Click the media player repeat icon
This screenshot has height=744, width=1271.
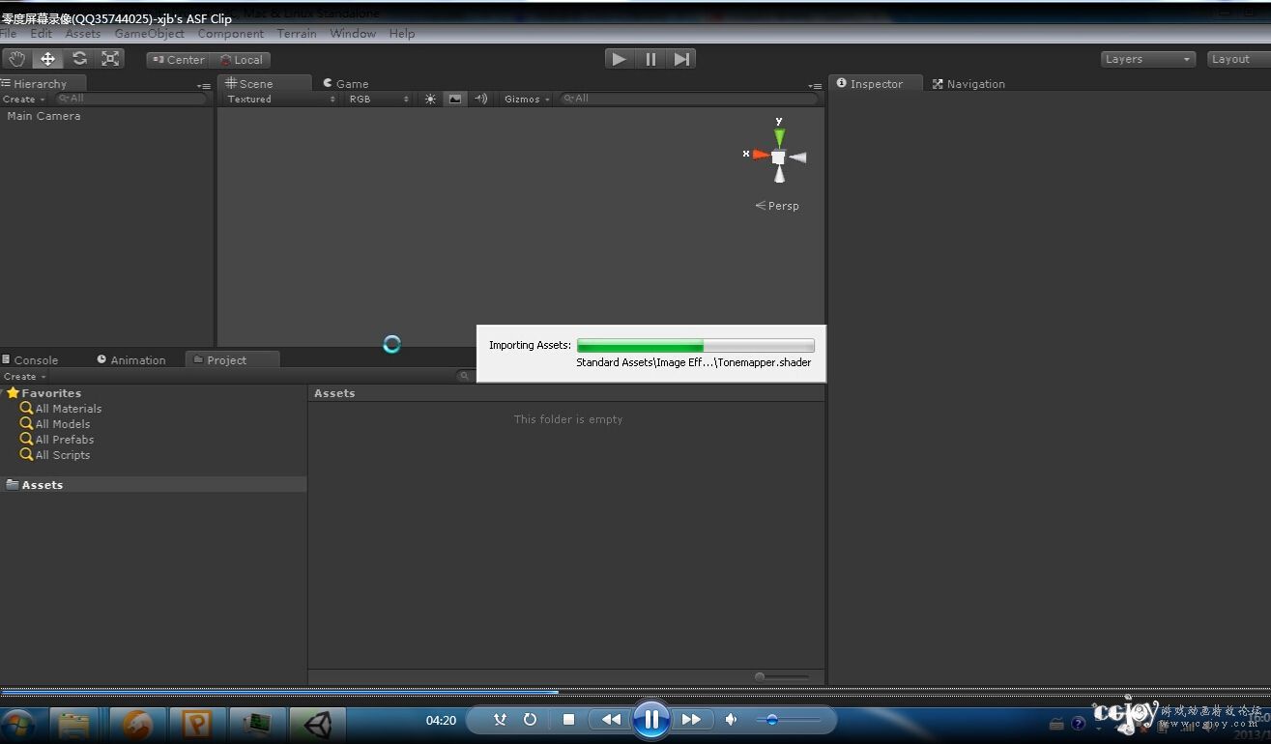click(530, 720)
